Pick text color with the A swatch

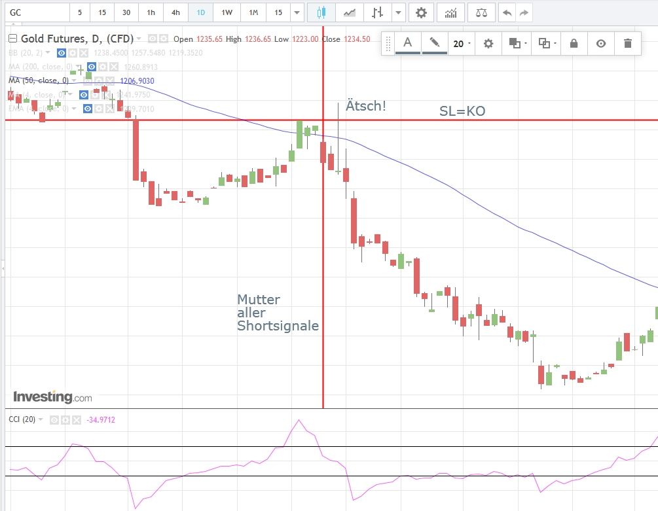point(407,44)
